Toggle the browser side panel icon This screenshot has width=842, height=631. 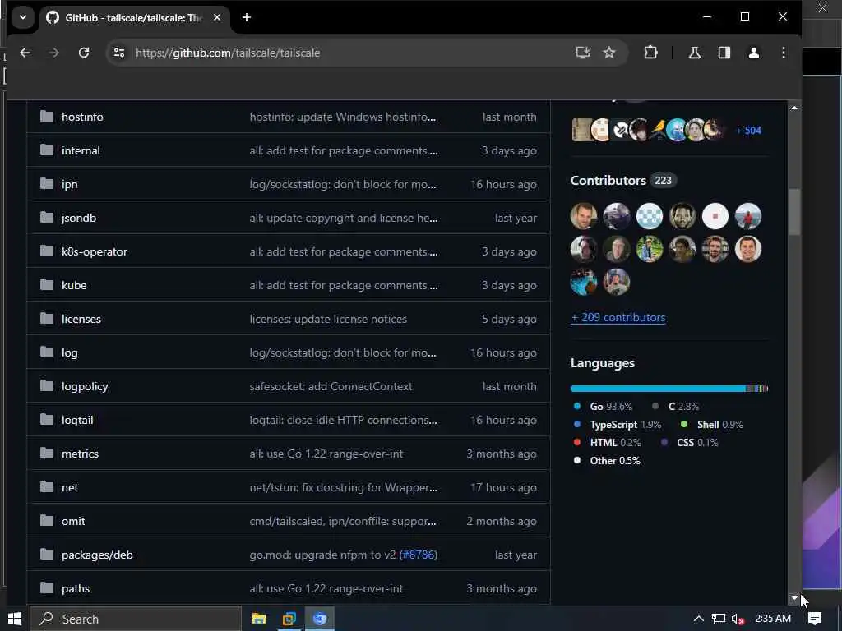click(x=724, y=53)
